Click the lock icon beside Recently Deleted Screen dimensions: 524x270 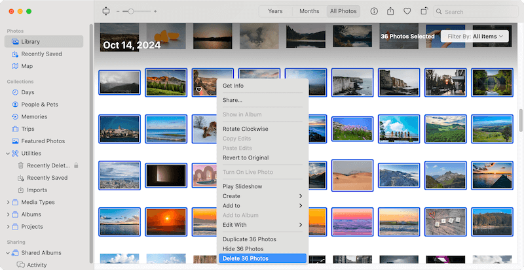pyautogui.click(x=76, y=165)
